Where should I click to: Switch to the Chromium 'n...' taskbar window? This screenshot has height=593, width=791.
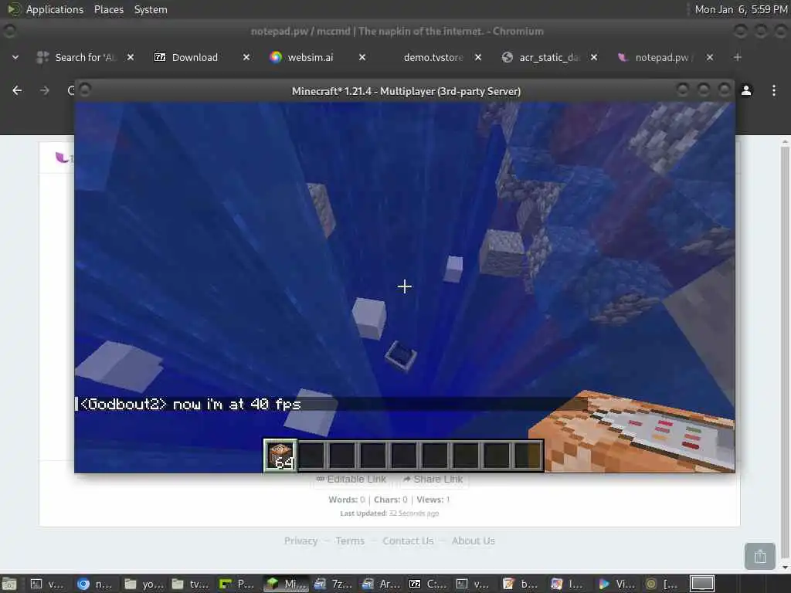[x=95, y=584]
